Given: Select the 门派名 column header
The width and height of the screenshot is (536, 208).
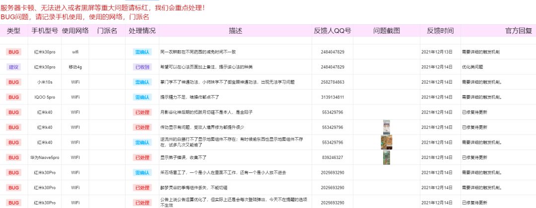Looking at the screenshot, I should click(107, 31).
